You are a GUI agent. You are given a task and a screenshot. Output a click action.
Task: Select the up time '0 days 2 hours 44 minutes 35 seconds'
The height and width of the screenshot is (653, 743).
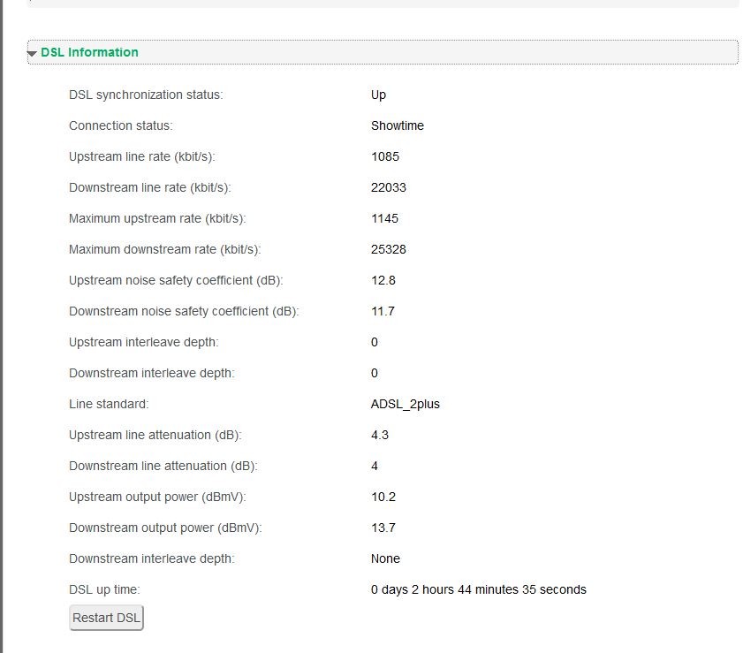tap(479, 589)
